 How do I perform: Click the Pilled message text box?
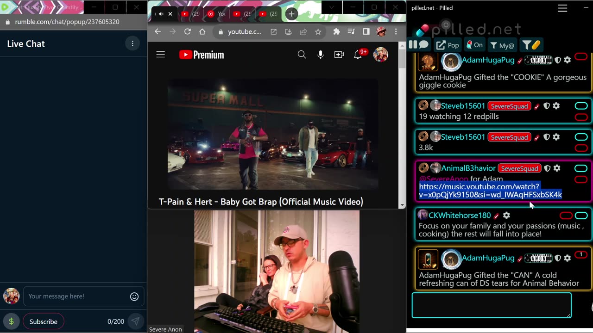coord(492,305)
